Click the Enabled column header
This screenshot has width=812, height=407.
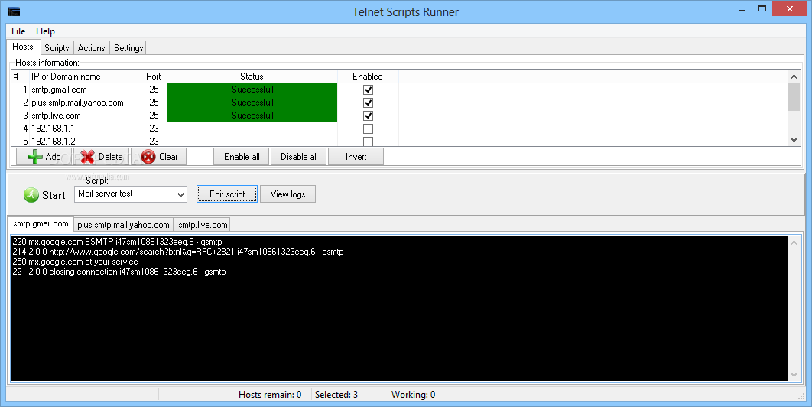tap(368, 77)
